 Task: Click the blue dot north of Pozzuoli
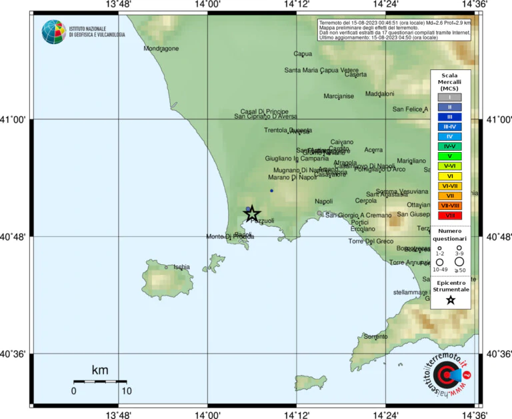click(272, 191)
